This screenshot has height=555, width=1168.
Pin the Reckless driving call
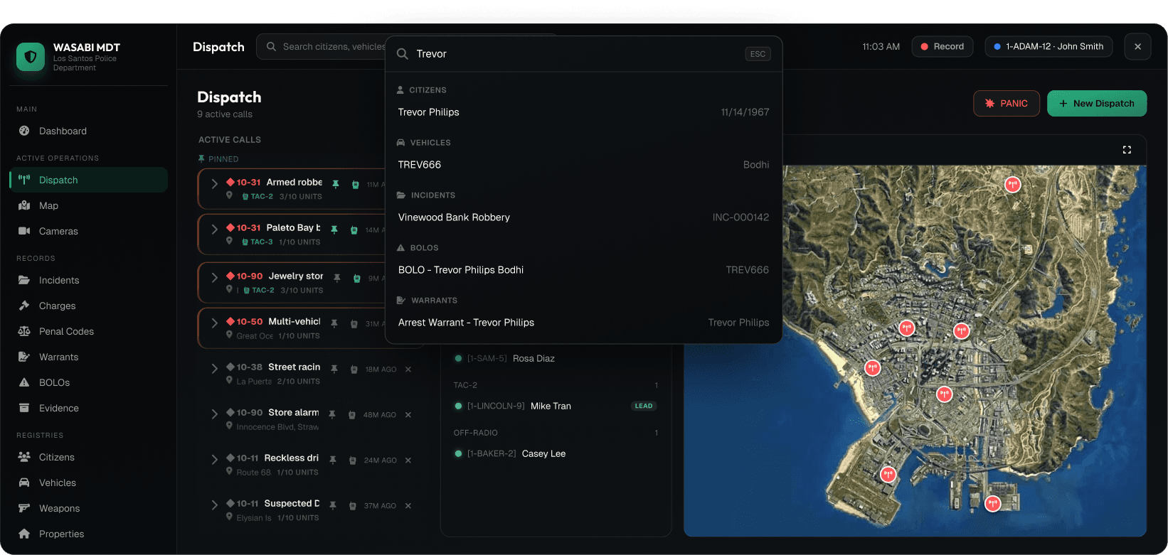click(333, 460)
